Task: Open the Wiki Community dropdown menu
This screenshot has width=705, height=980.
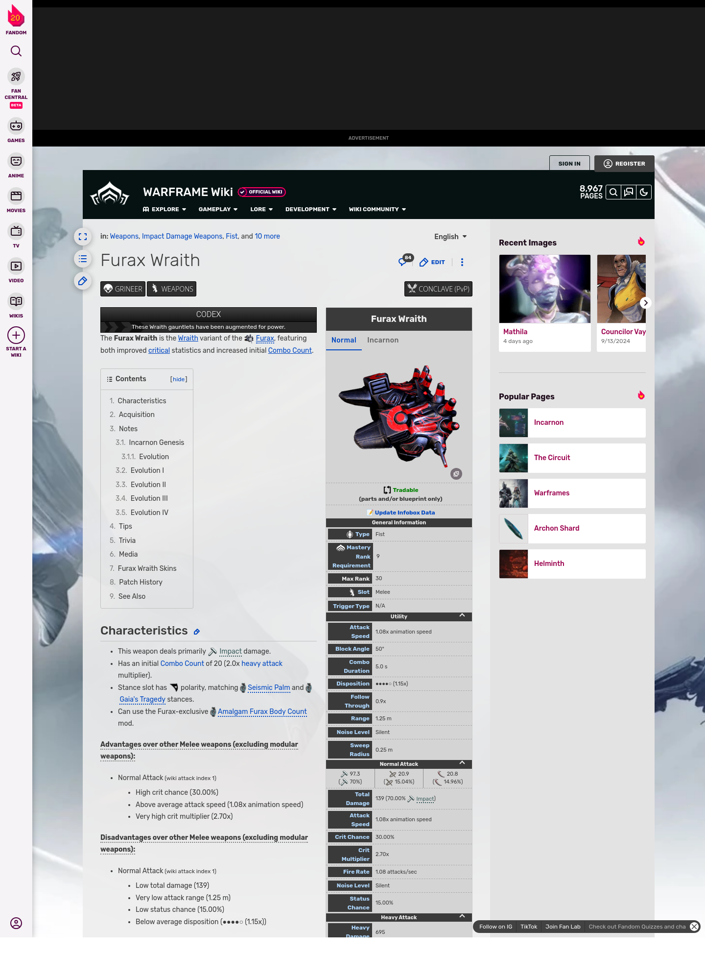Action: click(377, 209)
